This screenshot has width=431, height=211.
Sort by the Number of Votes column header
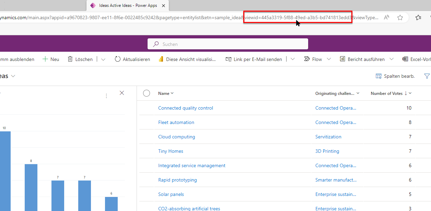pos(387,93)
